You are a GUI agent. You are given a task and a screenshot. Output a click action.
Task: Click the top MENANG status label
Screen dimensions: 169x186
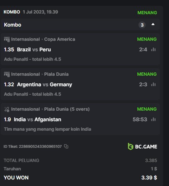pos(147,13)
